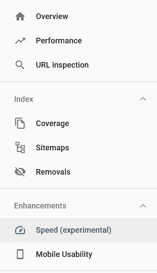157x273 pixels.
Task: Open the Overview page
Action: click(78, 16)
